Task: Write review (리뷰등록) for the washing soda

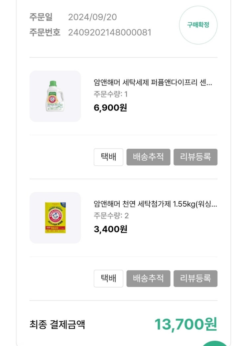Action: click(x=195, y=278)
